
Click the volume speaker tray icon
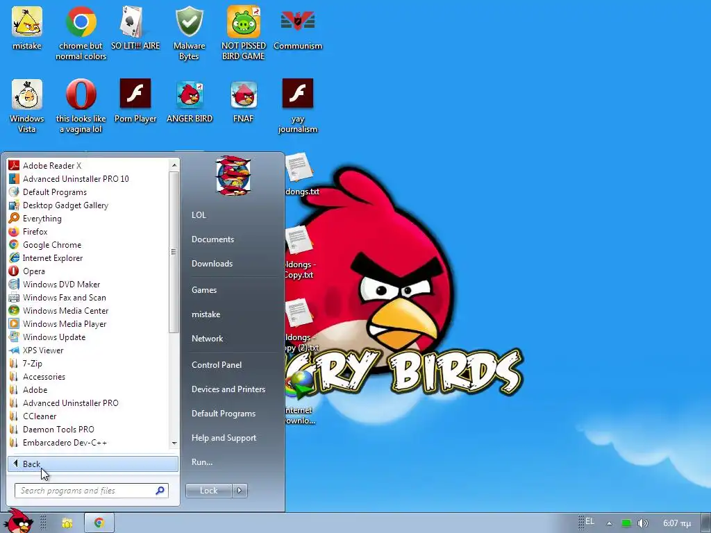[x=642, y=523]
